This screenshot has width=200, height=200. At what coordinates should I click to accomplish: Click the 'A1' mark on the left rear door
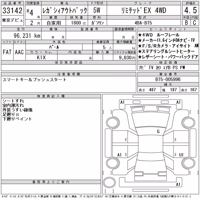coord(119,155)
